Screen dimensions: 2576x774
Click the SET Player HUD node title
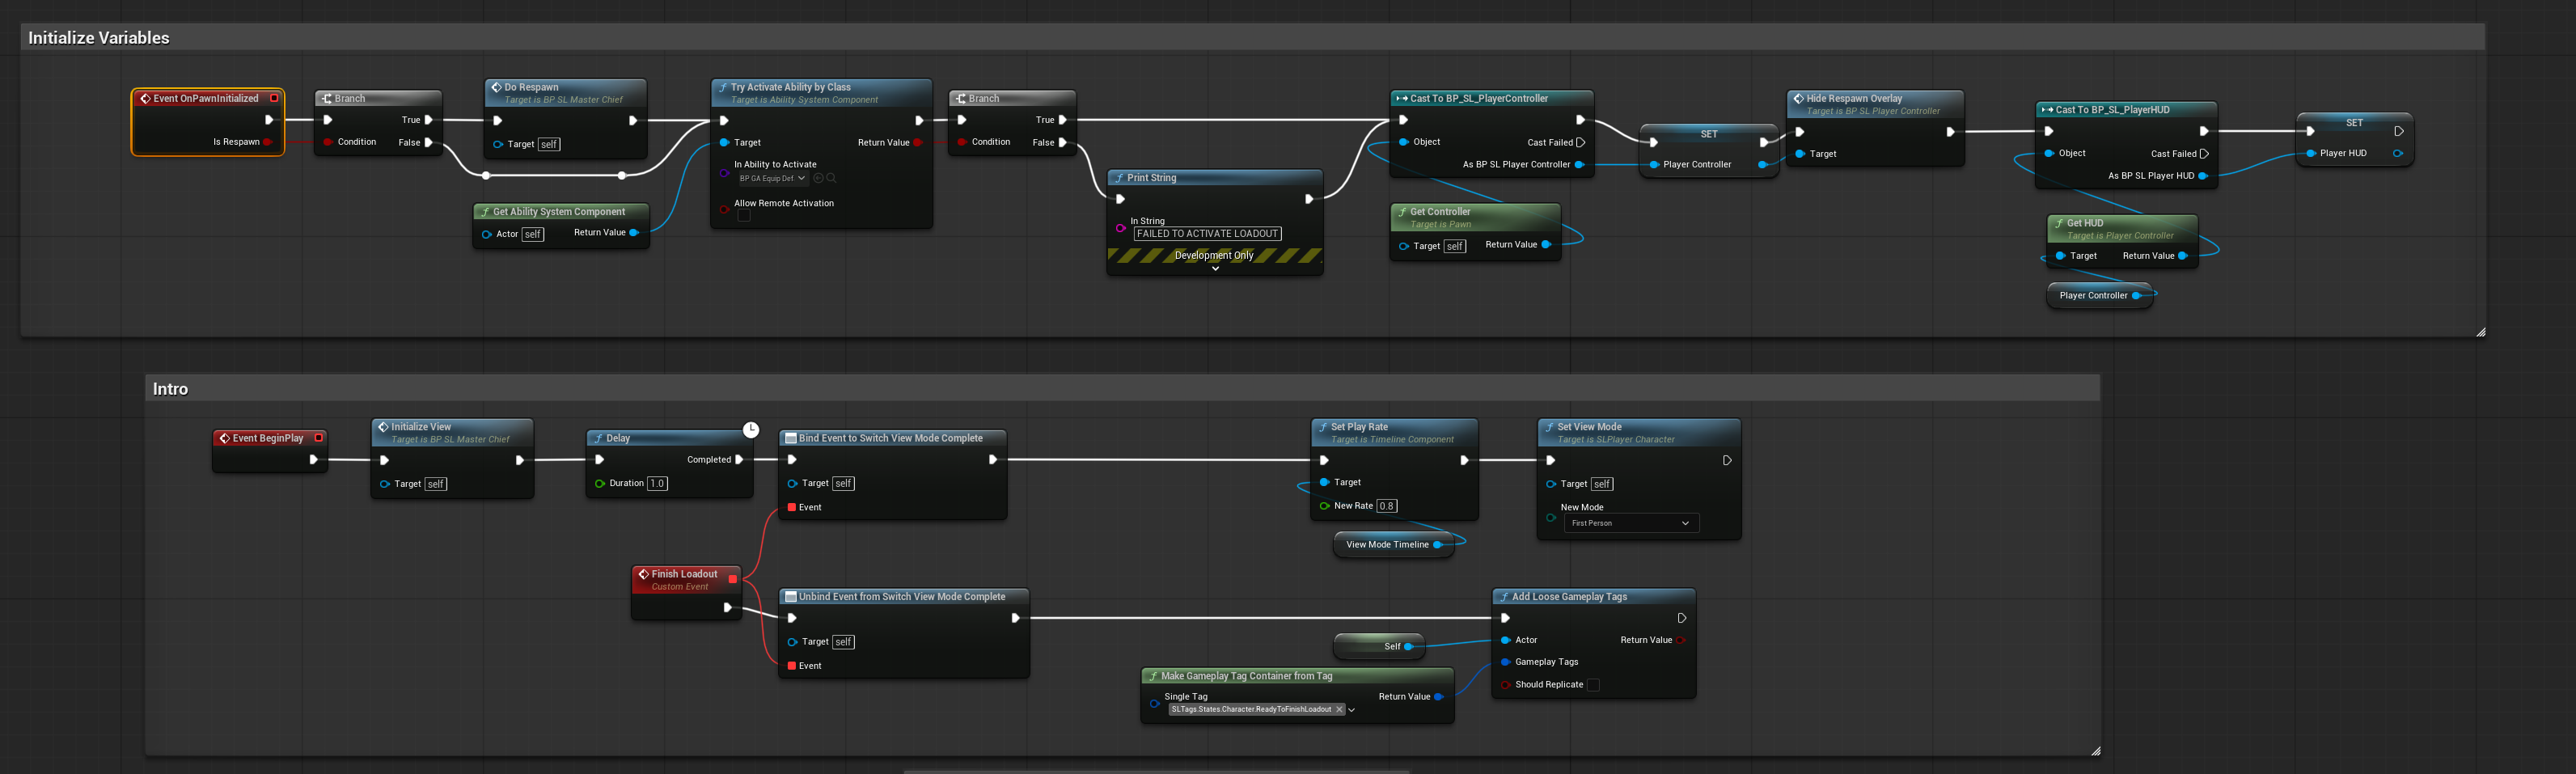[x=2355, y=123]
